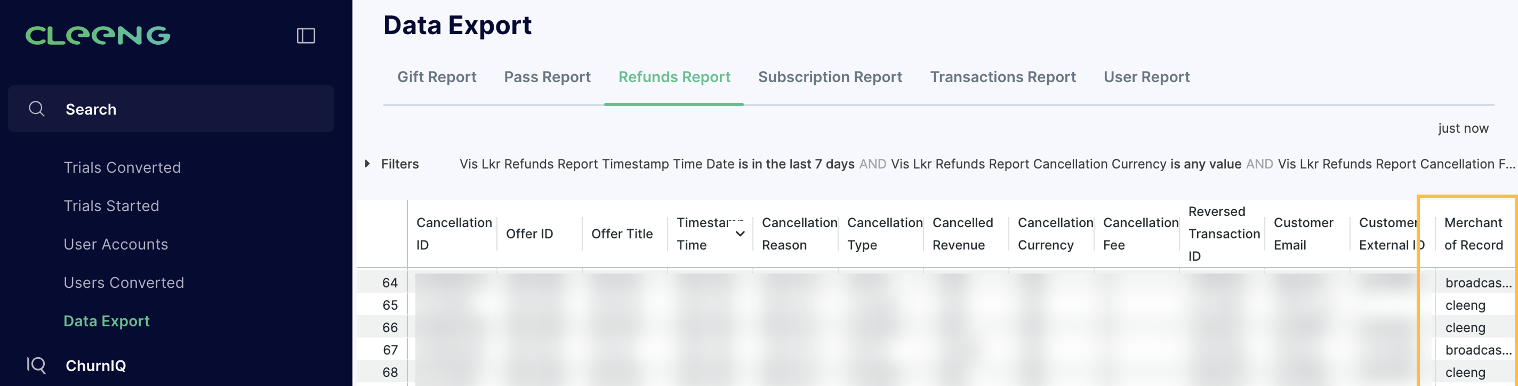Switch to the Pass Report tab
The image size is (1518, 386).
tap(547, 77)
